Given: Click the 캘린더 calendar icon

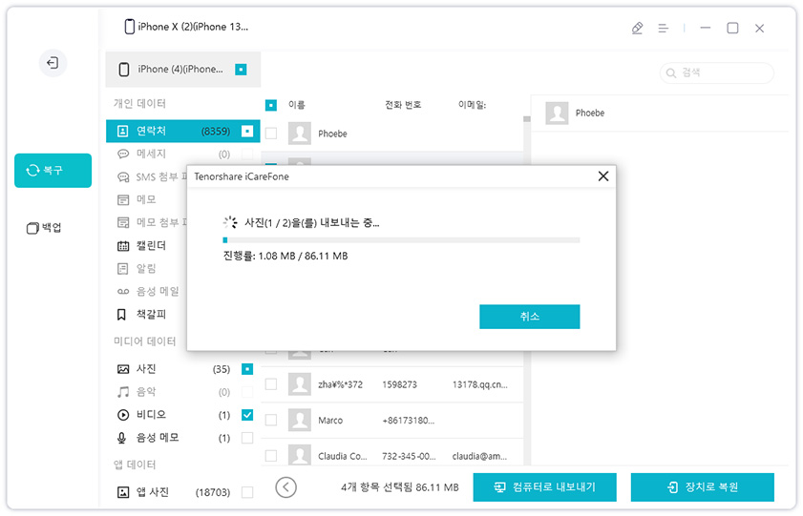Looking at the screenshot, I should pos(123,246).
